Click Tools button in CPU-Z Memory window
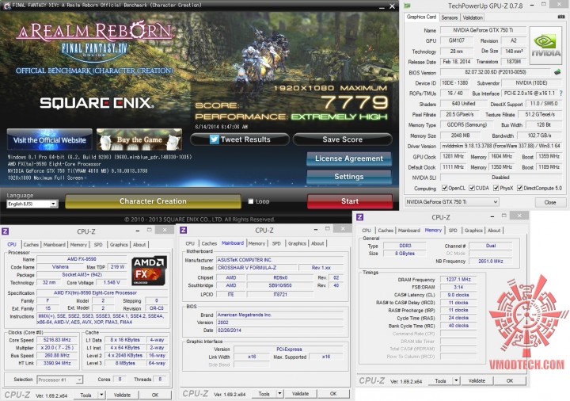 tap(440, 380)
